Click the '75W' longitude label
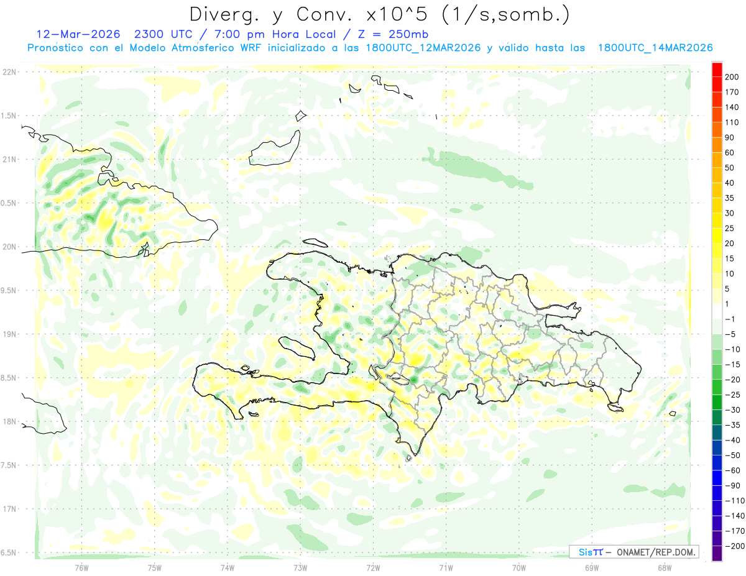 coord(155,567)
